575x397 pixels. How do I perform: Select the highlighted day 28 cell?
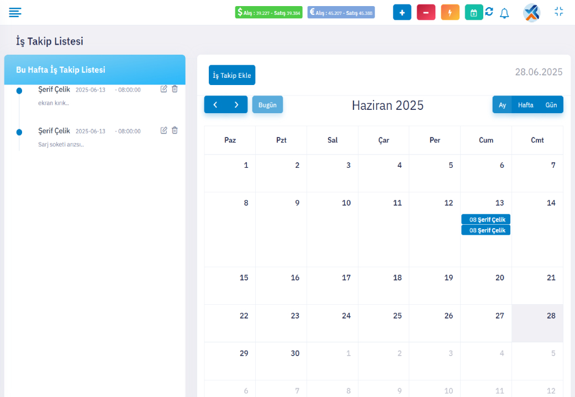pos(537,323)
